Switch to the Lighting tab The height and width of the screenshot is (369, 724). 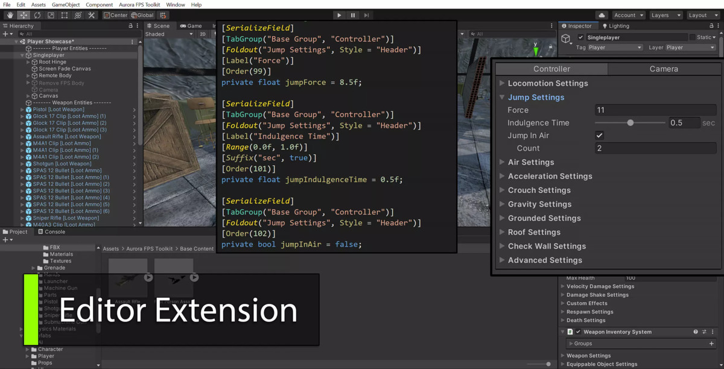(615, 26)
